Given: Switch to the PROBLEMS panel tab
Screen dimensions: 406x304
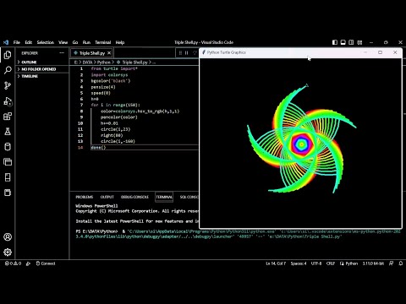Looking at the screenshot, I should [x=85, y=197].
